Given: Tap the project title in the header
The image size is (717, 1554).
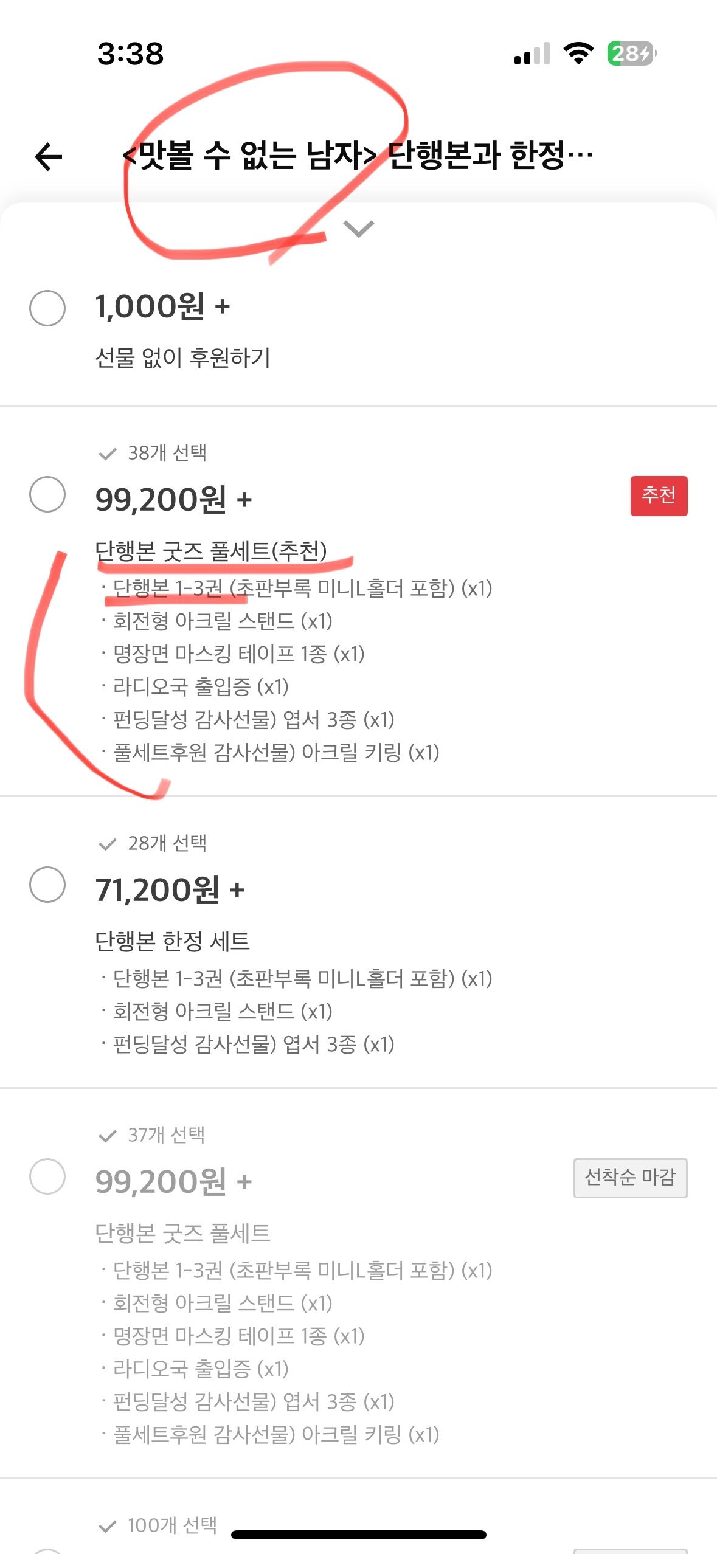Looking at the screenshot, I should click(x=358, y=156).
